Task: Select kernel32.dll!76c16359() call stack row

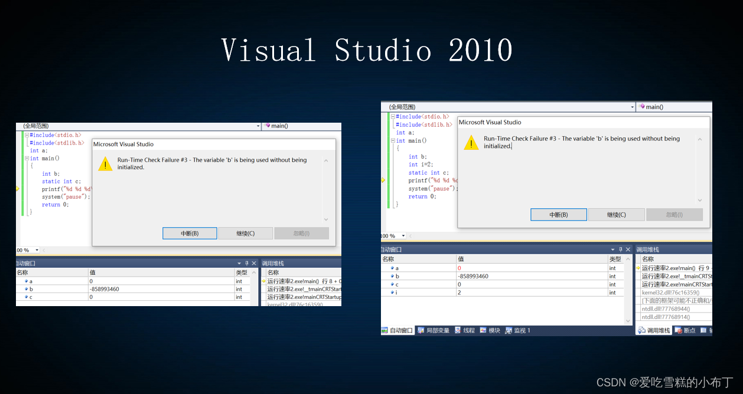Action: click(x=670, y=293)
